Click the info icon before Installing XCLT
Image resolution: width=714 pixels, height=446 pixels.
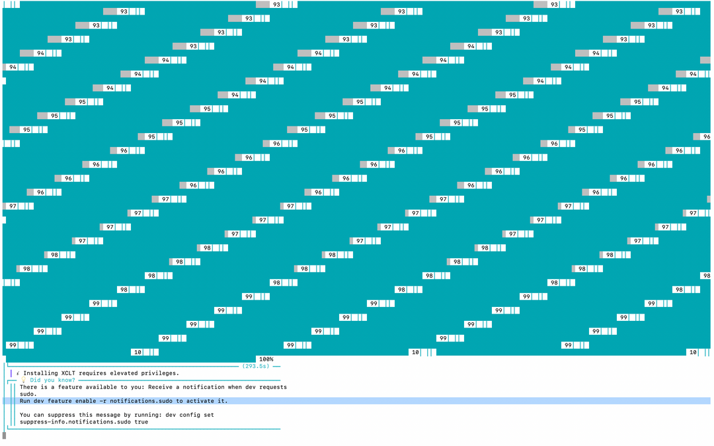coord(19,373)
